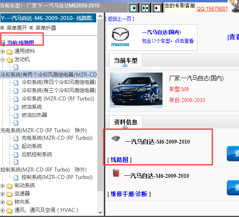Click the tree panel scroll-up arrow
This screenshot has width=239, height=217.
tap(100, 16)
